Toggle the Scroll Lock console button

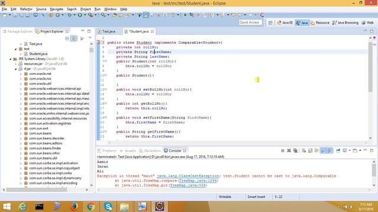[310, 151]
